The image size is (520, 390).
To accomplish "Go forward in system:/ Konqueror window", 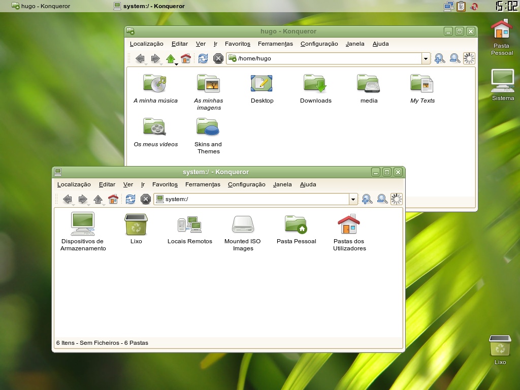I will [83, 199].
